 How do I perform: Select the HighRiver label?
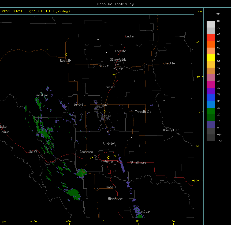click(x=115, y=199)
